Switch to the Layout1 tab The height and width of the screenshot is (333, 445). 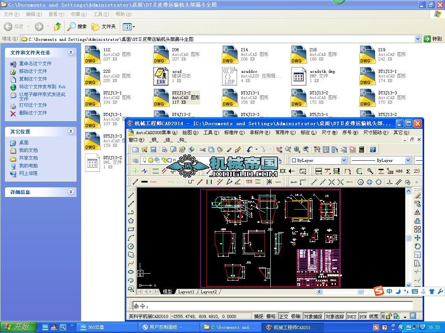[x=186, y=292]
